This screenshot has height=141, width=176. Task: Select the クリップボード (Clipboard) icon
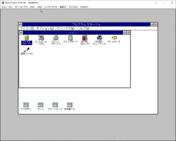point(70,39)
